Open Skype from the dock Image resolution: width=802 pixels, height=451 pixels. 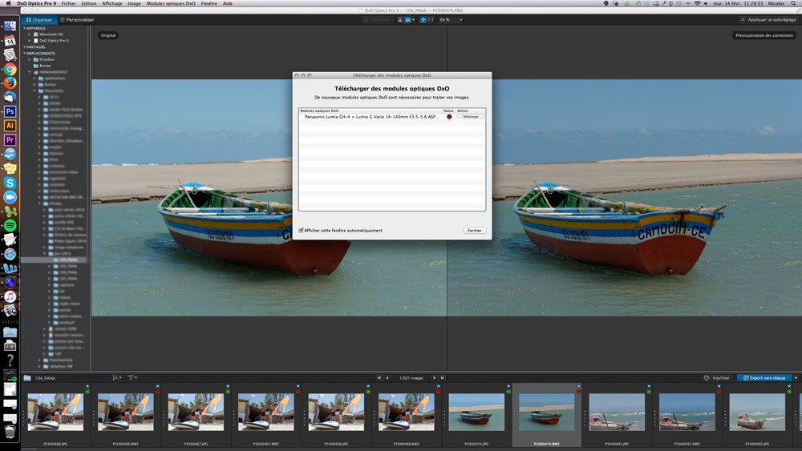(x=10, y=183)
